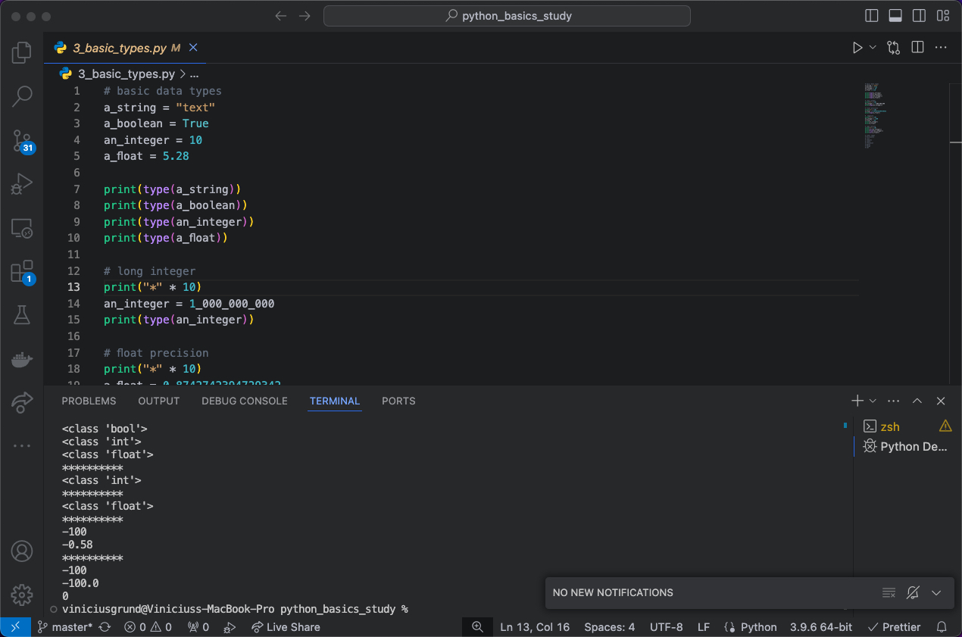Run the Python file with play button
The height and width of the screenshot is (637, 962).
click(x=857, y=48)
